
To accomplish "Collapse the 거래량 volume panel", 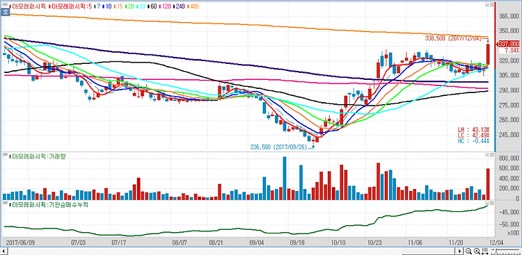I will click(x=487, y=155).
